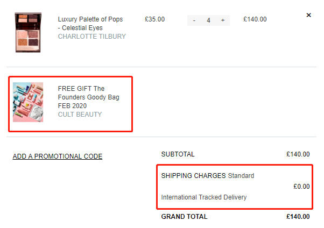Open the FREE GIFT Founders Goody Bag title
The height and width of the screenshot is (228, 324).
pyautogui.click(x=88, y=97)
